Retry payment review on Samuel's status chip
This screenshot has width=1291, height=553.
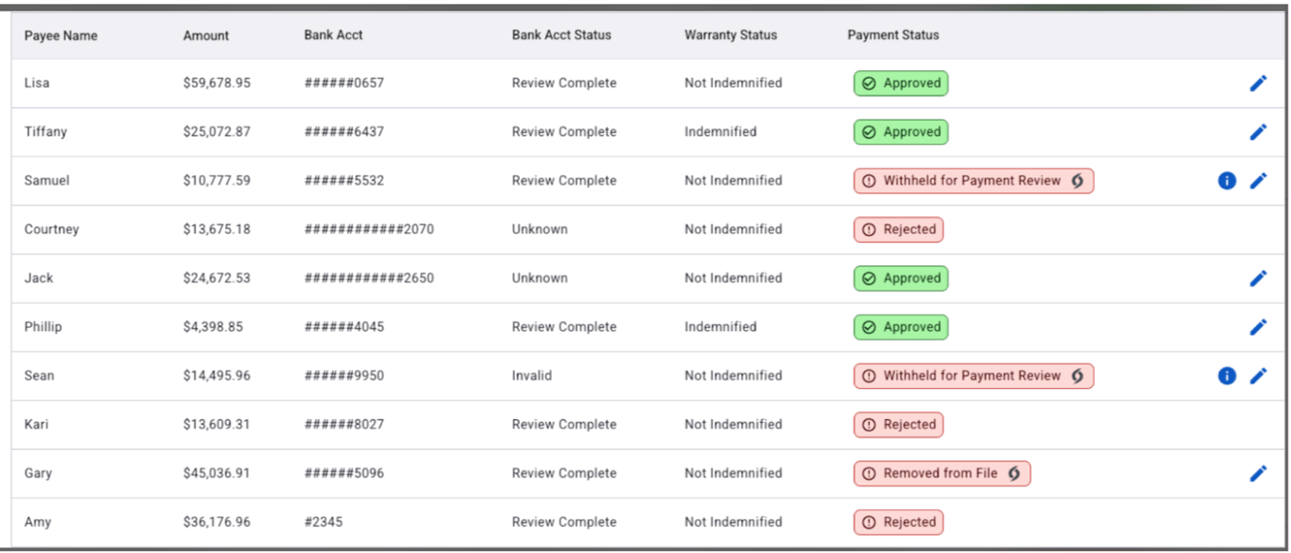click(x=1077, y=180)
